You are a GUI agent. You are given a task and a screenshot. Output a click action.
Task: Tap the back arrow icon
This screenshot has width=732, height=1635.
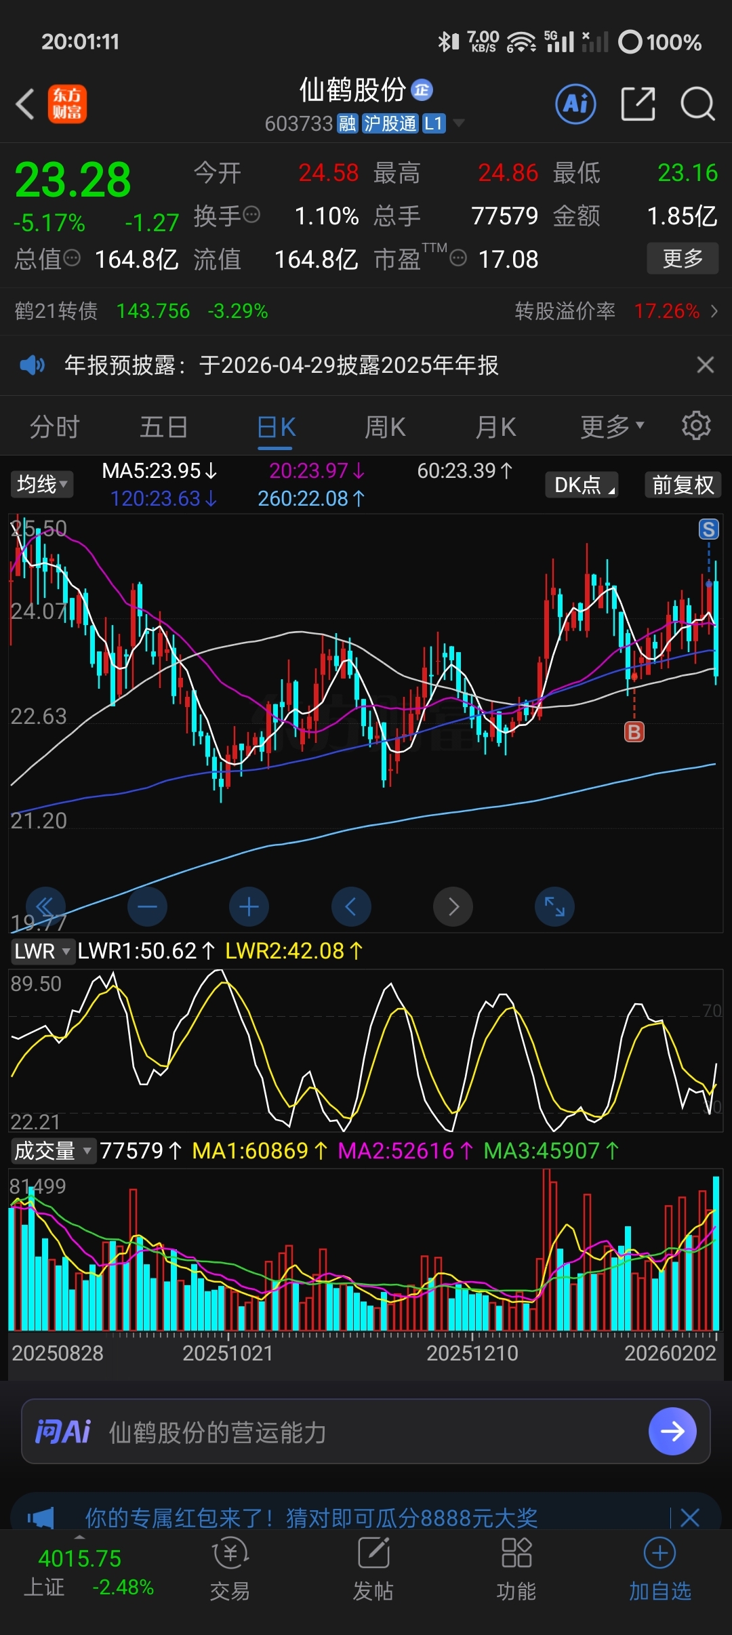click(x=25, y=104)
